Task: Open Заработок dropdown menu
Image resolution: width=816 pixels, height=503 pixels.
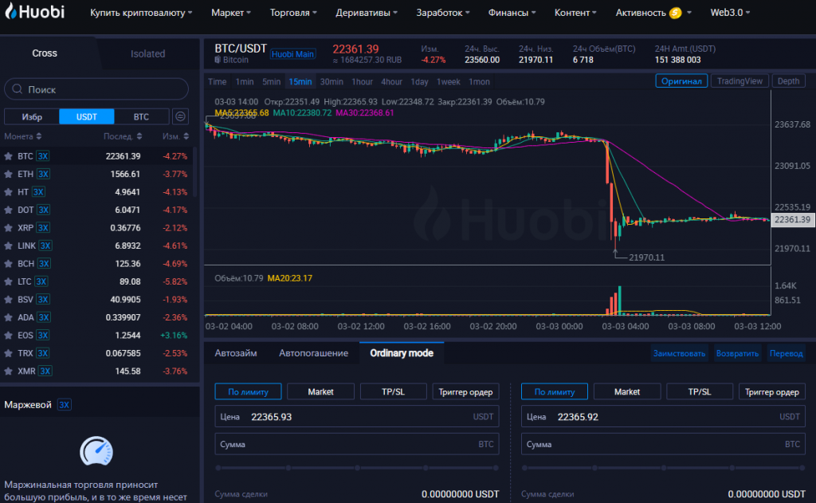Action: (443, 13)
